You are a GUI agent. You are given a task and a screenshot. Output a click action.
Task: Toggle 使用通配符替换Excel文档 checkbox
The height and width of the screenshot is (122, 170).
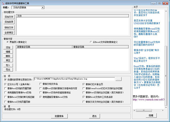[41, 97]
